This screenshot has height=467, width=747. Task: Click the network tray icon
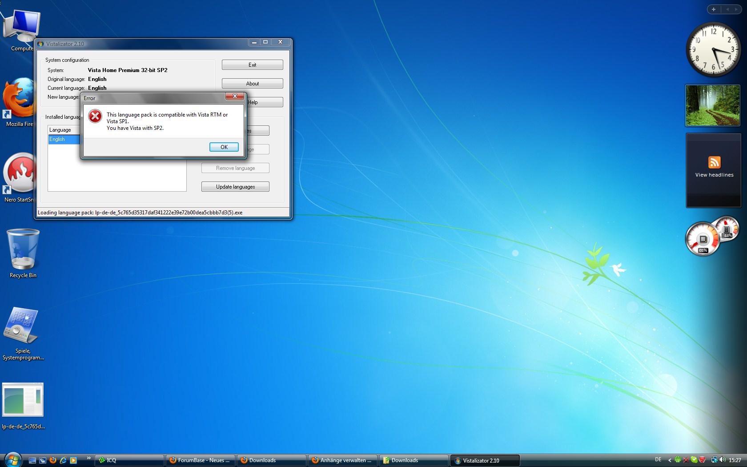point(714,460)
